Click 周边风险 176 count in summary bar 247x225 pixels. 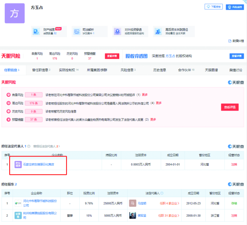[55, 58]
